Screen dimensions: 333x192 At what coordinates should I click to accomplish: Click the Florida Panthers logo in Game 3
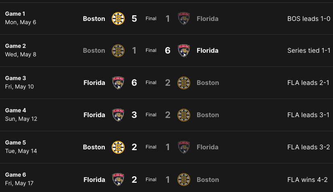coord(118,83)
